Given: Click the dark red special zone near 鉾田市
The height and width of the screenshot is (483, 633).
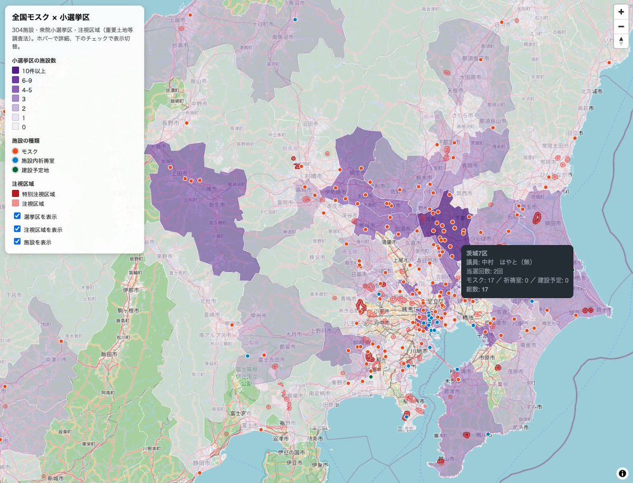Looking at the screenshot, I should (538, 217).
